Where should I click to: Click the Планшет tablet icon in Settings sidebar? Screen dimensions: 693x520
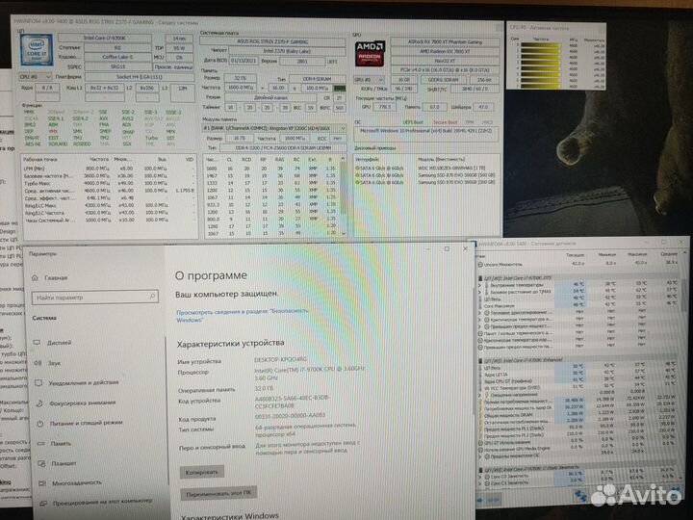(x=42, y=463)
